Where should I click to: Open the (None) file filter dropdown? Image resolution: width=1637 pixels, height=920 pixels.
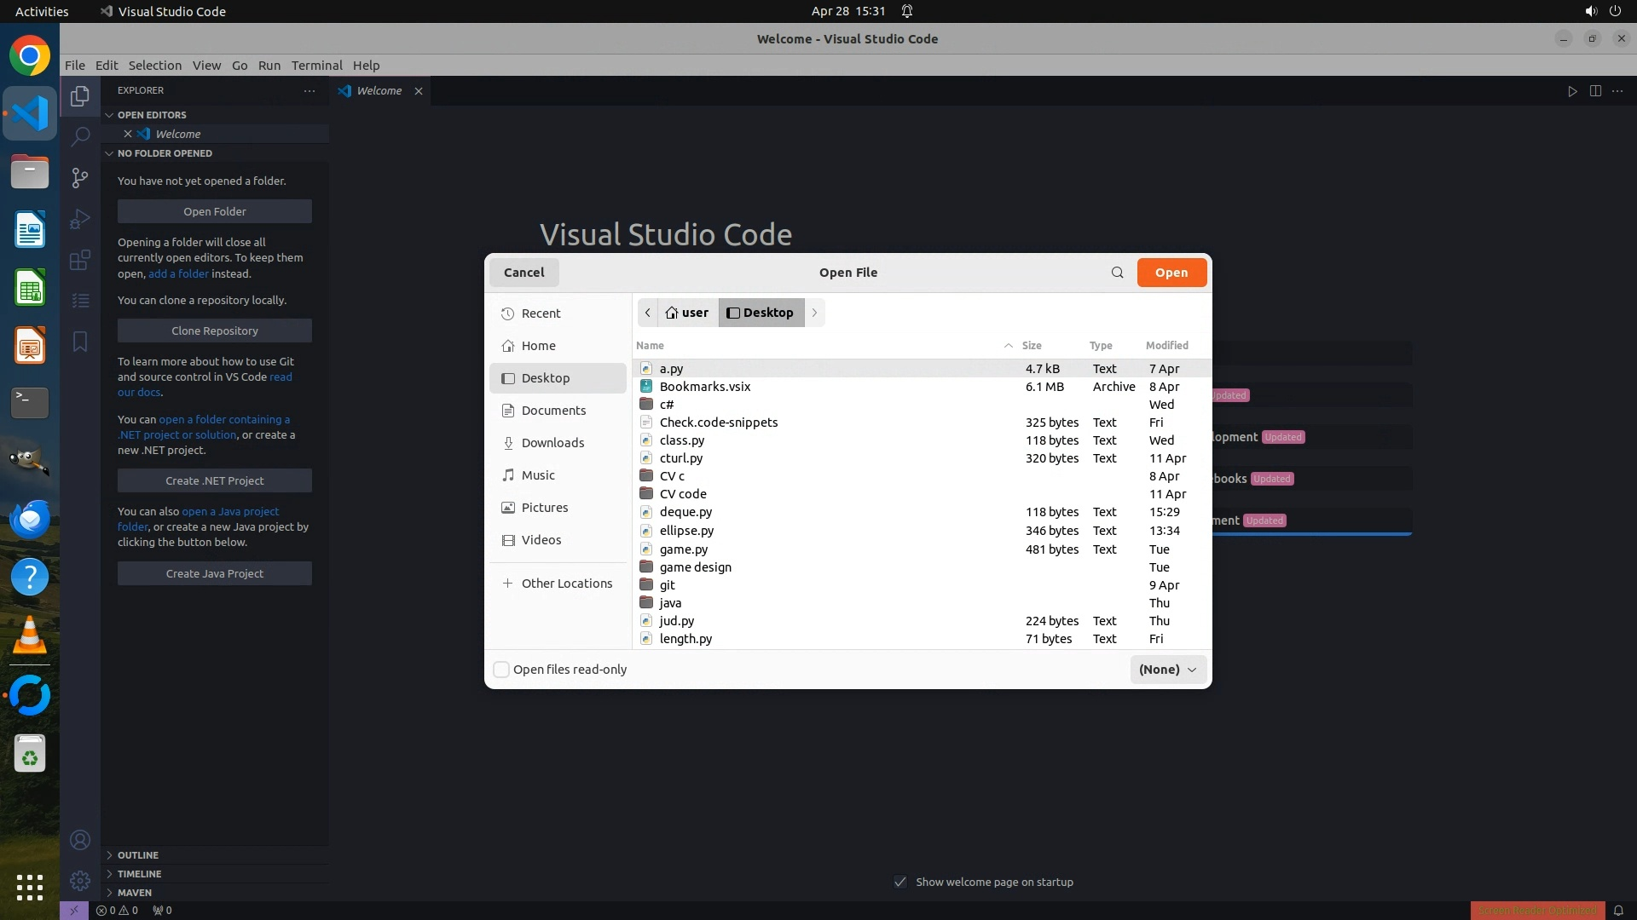click(x=1167, y=670)
